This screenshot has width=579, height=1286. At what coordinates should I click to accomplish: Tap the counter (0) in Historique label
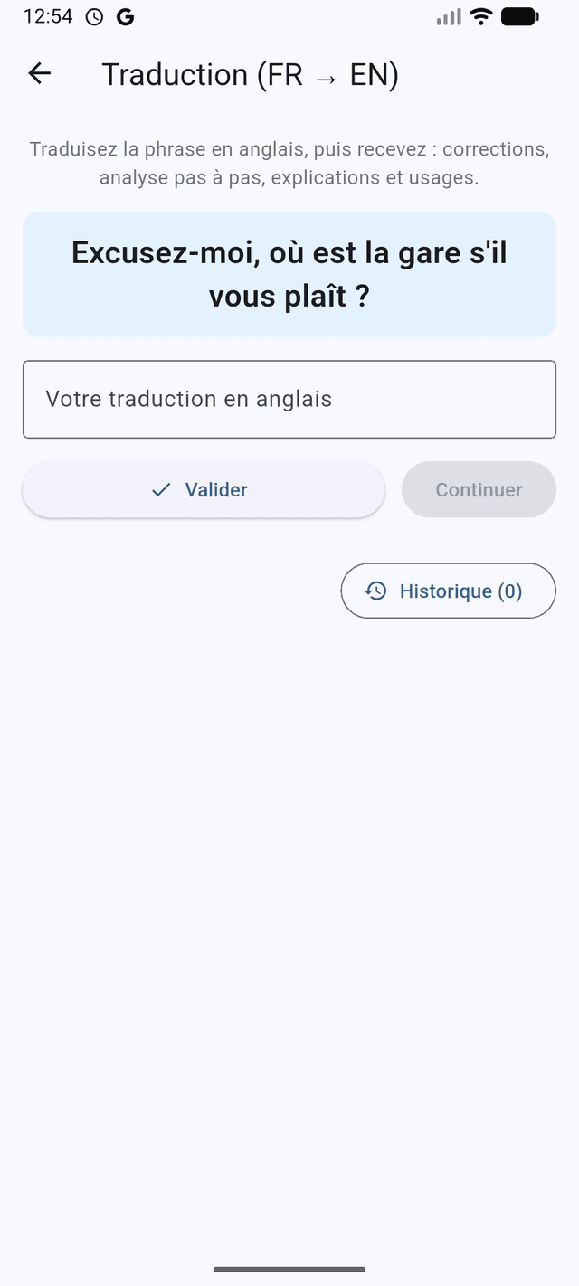[512, 591]
